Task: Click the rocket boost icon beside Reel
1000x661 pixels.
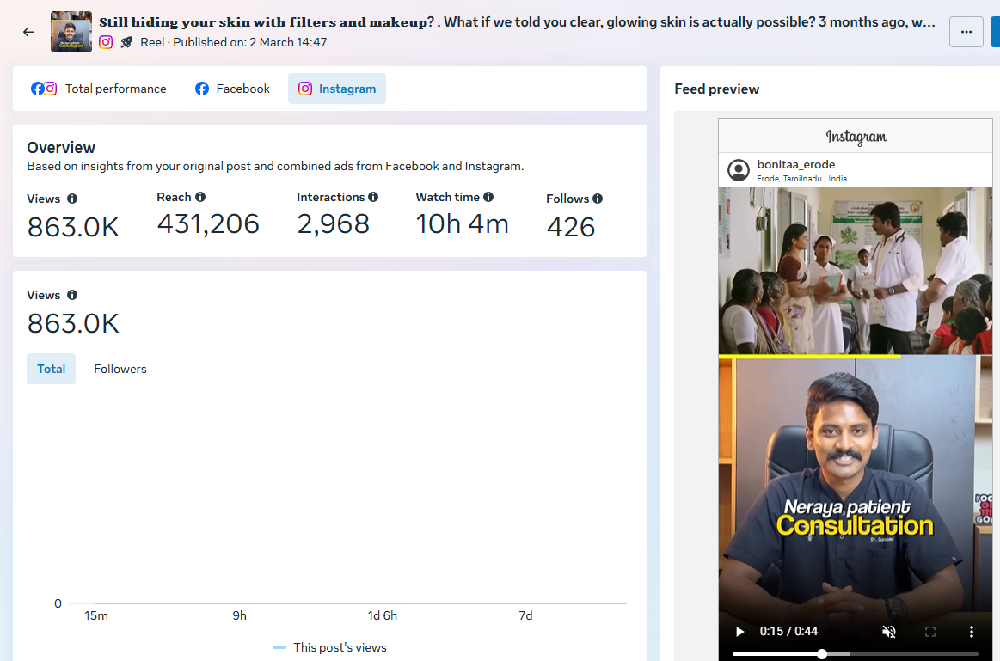Action: pyautogui.click(x=127, y=42)
